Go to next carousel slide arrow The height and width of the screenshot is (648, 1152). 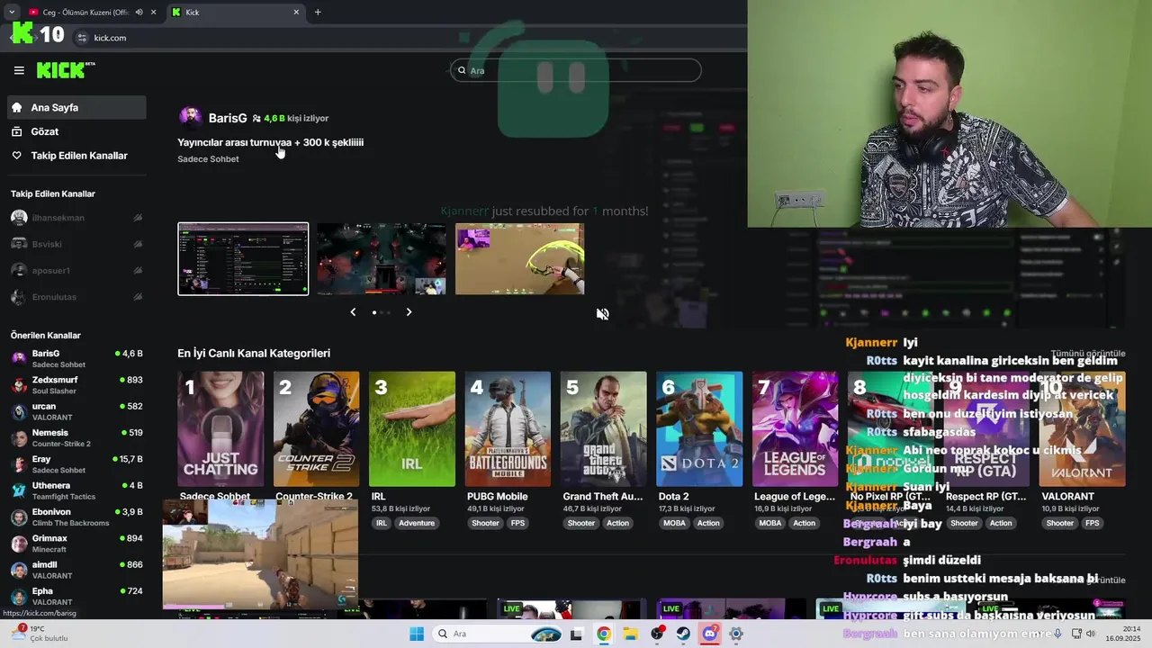tap(409, 312)
